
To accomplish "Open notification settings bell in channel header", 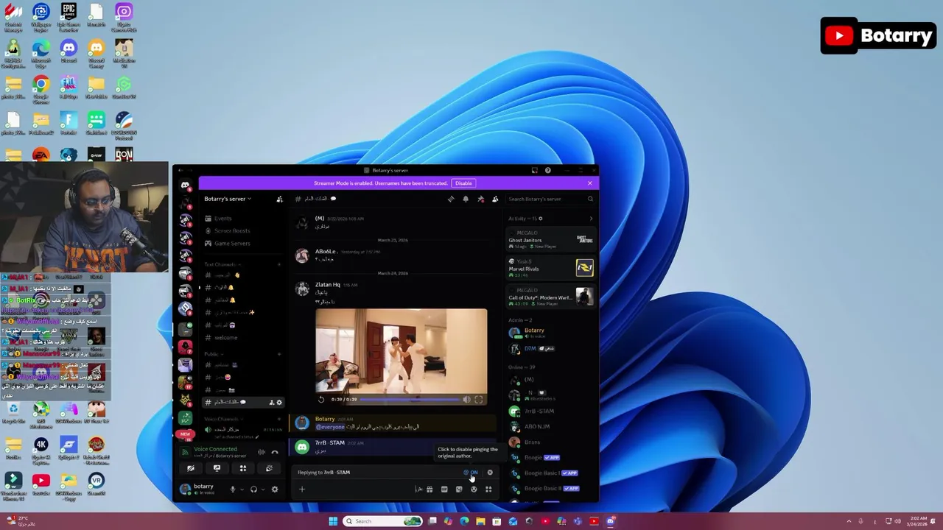I will click(466, 199).
